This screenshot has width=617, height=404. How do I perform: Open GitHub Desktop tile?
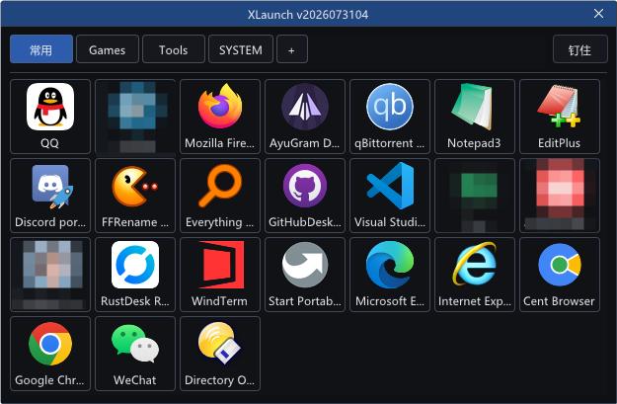click(x=305, y=196)
